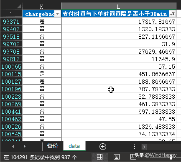The image size is (181, 162).
Task: Add a new sheet with plus button
Action: coord(103,147)
